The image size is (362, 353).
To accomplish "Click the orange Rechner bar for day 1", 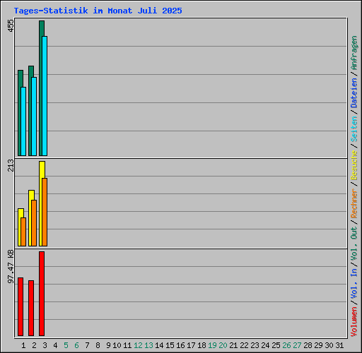I will pos(23,232).
